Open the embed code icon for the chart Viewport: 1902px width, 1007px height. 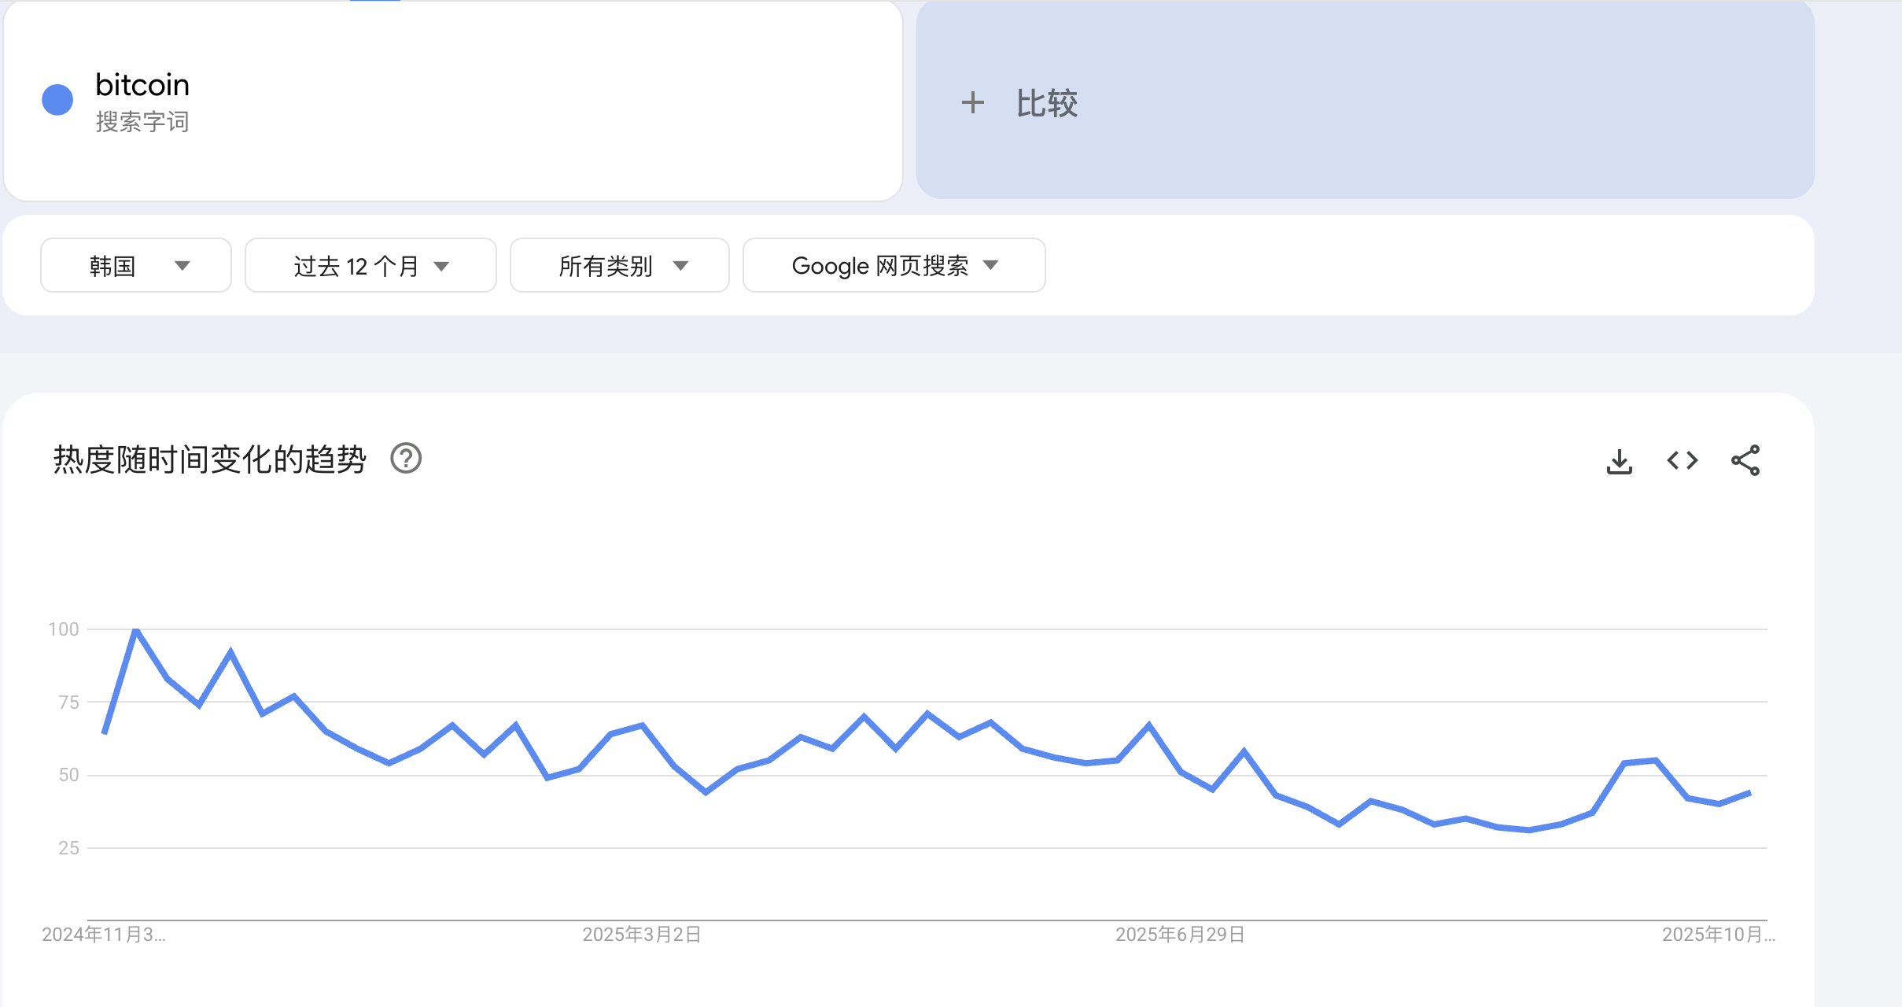pyautogui.click(x=1683, y=460)
